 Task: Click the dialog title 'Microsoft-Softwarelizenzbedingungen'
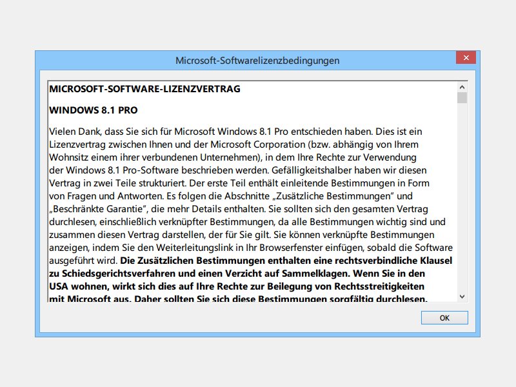(257, 61)
